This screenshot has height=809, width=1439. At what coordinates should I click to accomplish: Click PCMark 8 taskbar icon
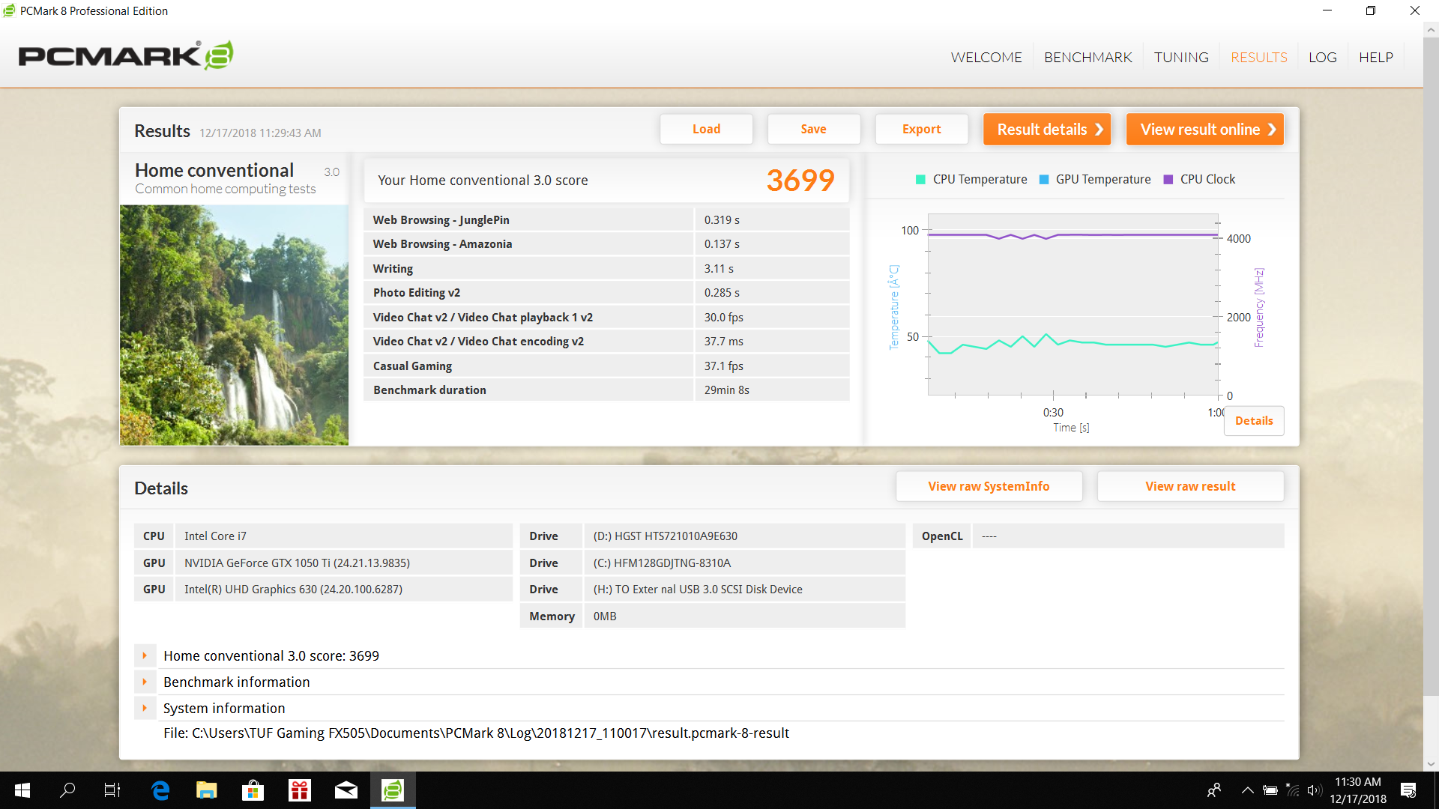(393, 790)
